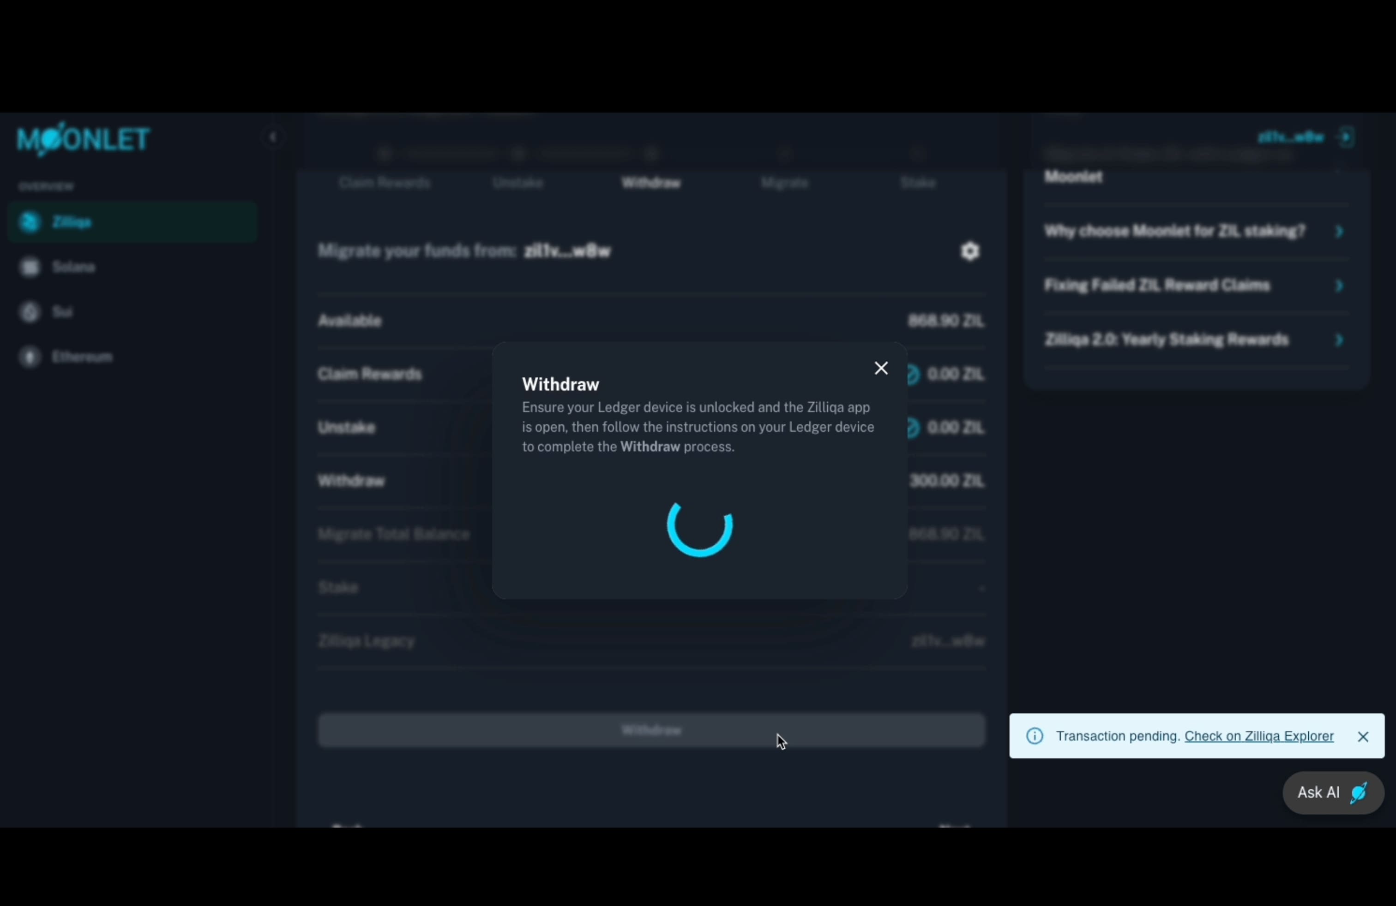This screenshot has width=1396, height=906.
Task: Click the Withdraw 300.00 ZIL value
Action: point(947,481)
